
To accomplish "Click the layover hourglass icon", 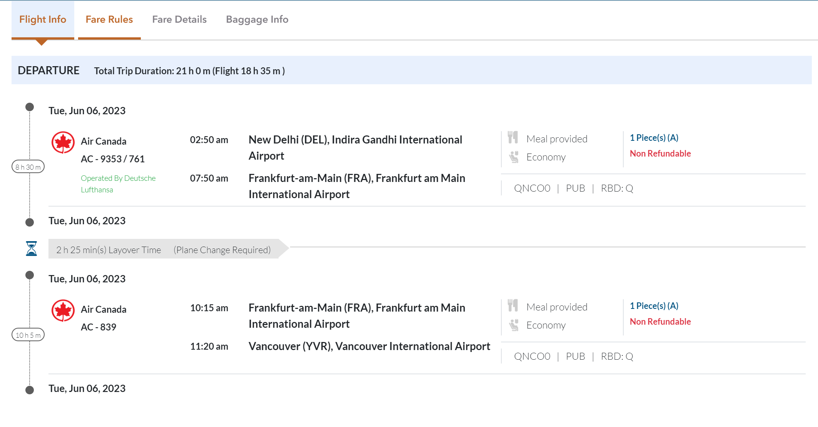I will click(32, 249).
